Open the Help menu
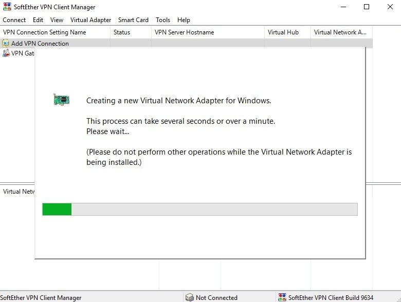 [184, 20]
